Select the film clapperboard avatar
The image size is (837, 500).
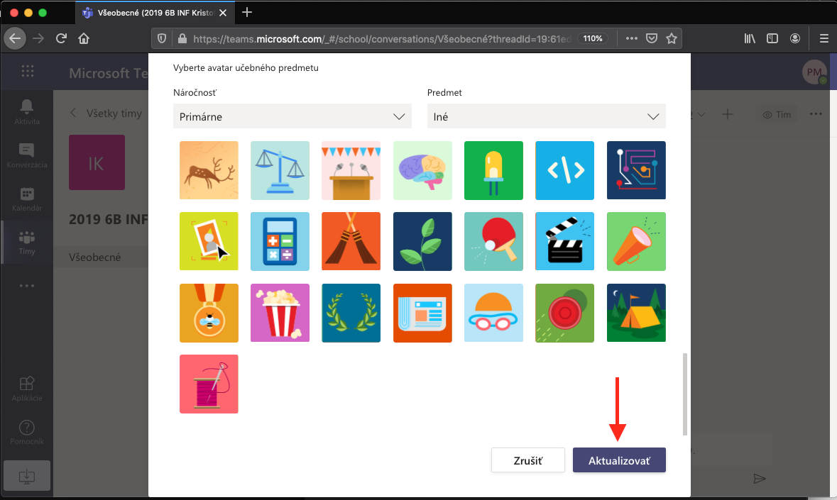coord(564,241)
